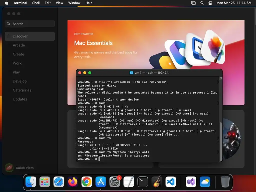
Task: Click the Terminal split pane icon
Action: click(x=221, y=78)
